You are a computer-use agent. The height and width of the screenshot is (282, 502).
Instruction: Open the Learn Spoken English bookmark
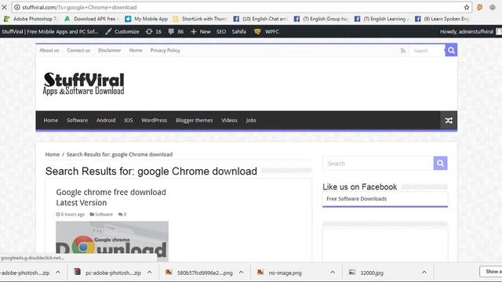[442, 19]
